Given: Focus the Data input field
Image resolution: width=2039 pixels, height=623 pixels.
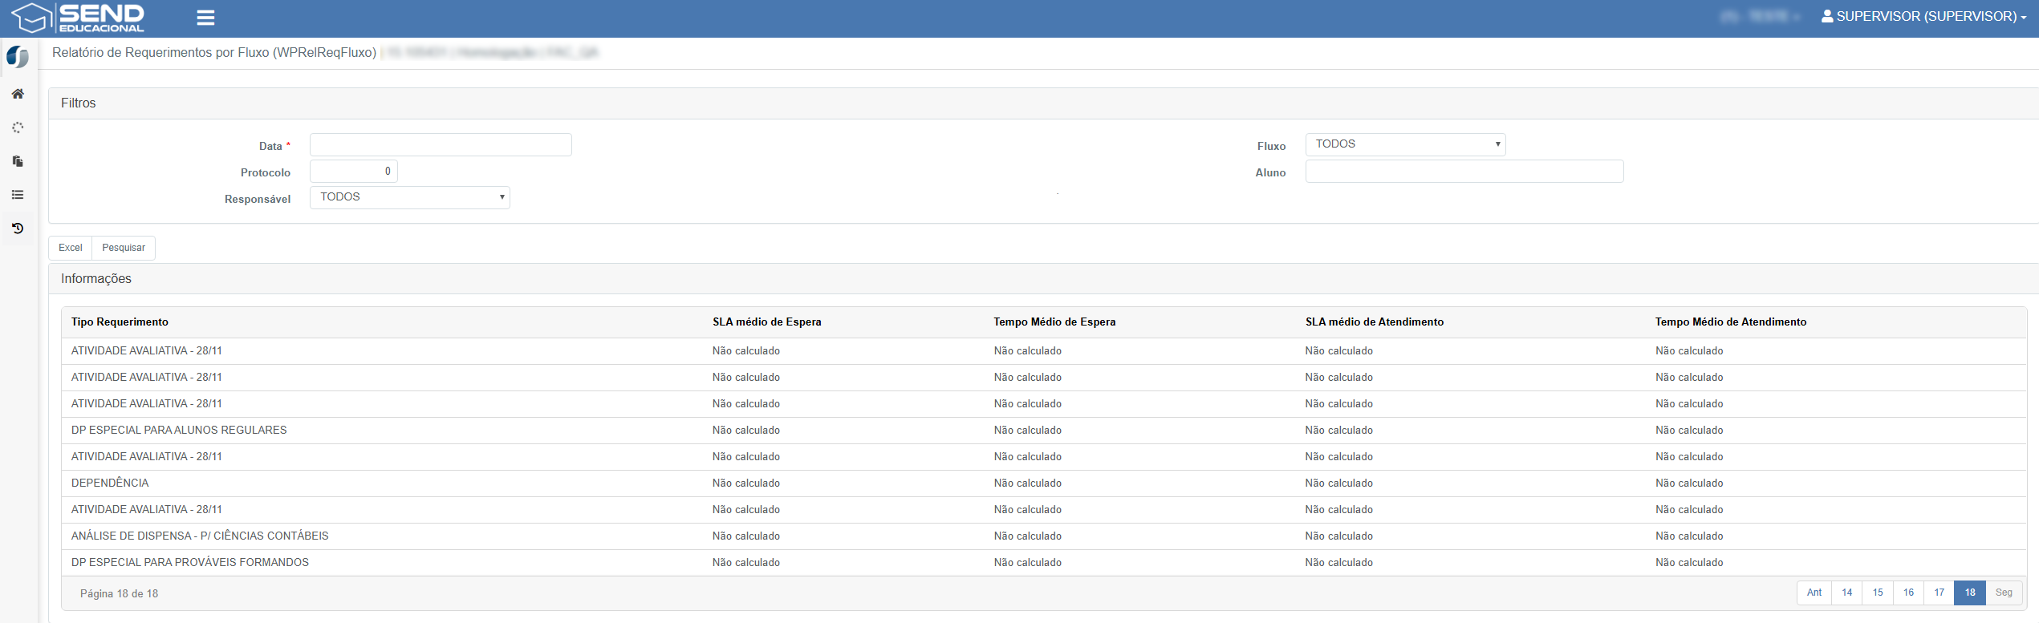Looking at the screenshot, I should coord(441,144).
